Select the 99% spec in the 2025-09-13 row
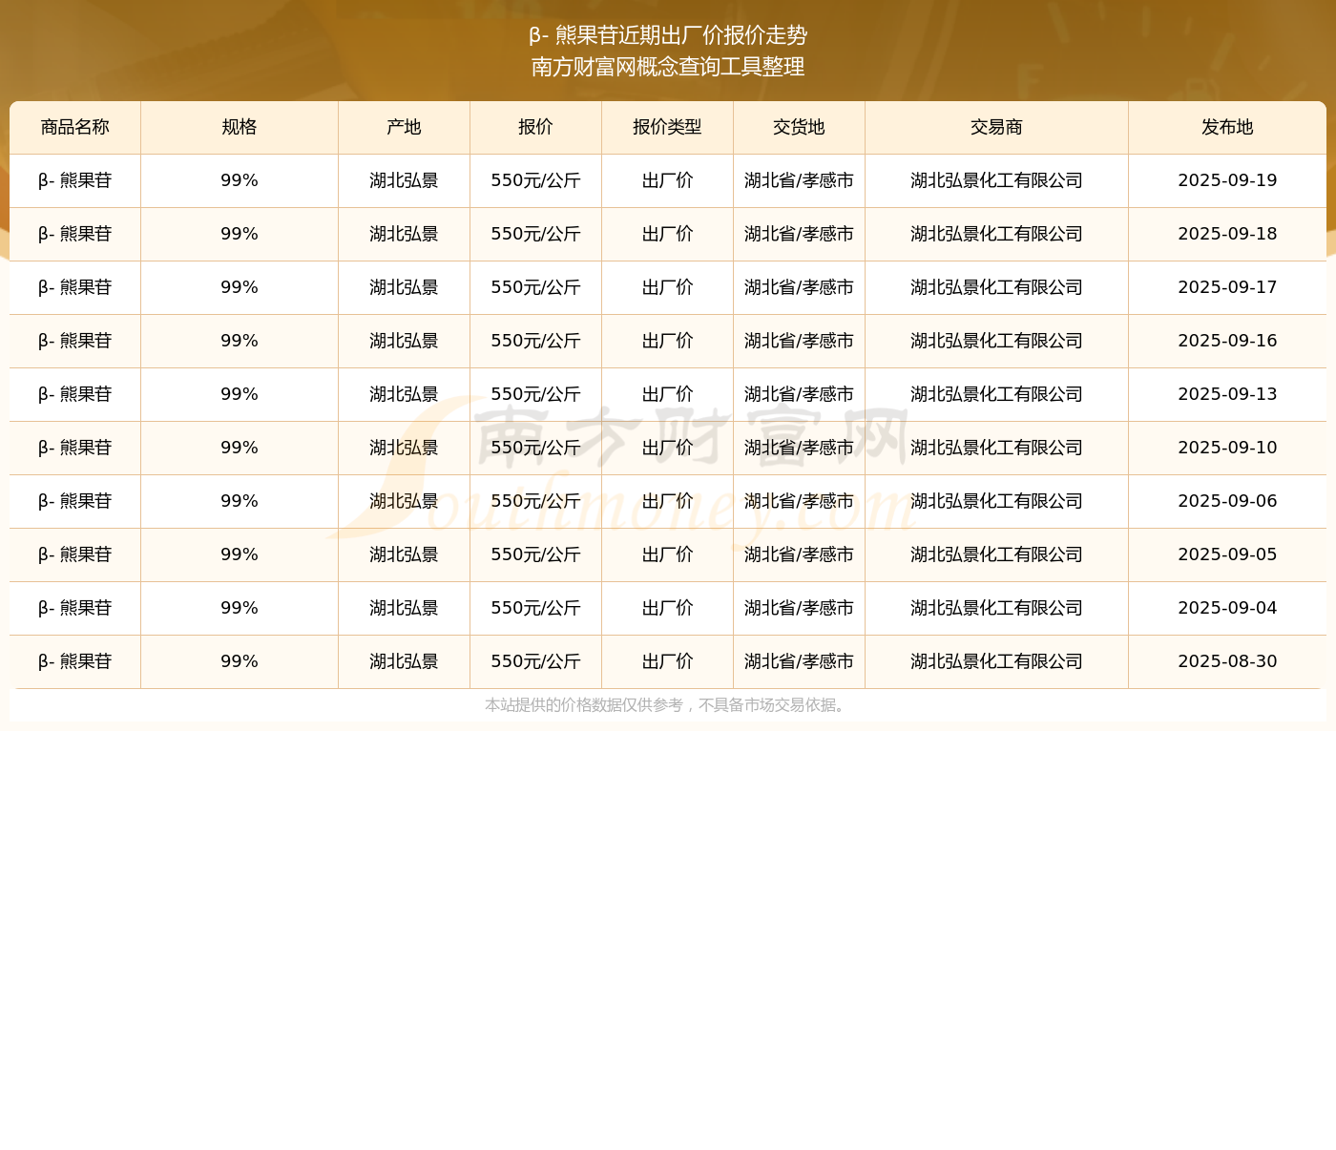Viewport: 1336px width, 1150px height. [239, 394]
